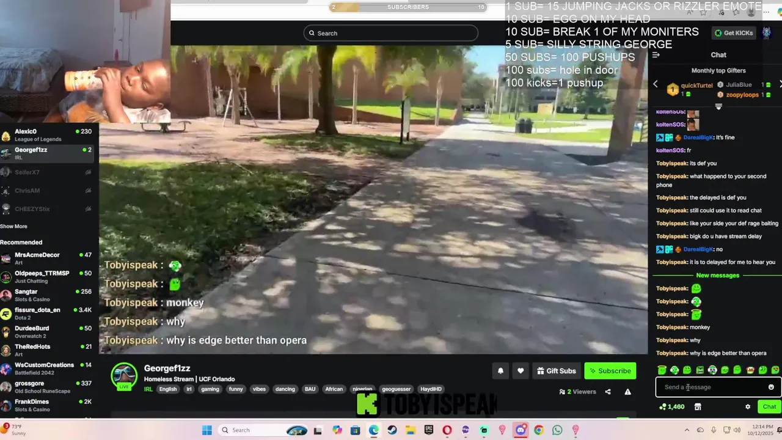Click the IRL category link
Image resolution: width=782 pixels, height=440 pixels.
click(148, 389)
